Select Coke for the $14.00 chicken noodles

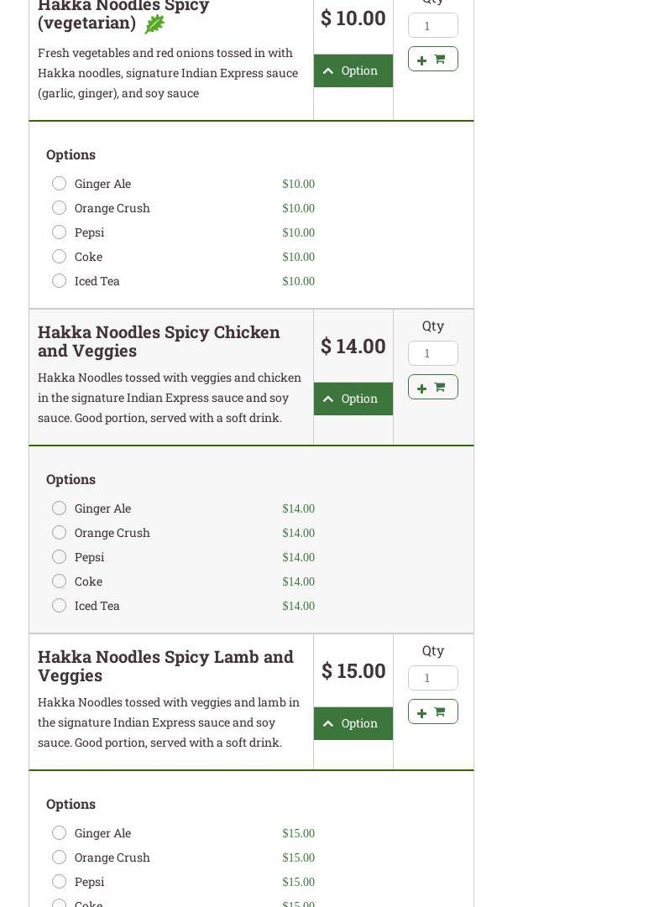pos(59,581)
